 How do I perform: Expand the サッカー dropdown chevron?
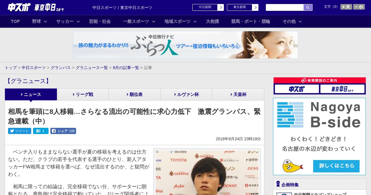click(78, 21)
